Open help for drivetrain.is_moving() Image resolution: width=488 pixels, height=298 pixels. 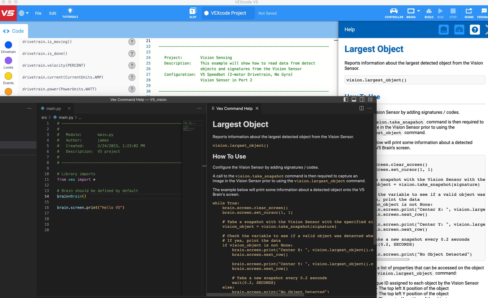coord(132,42)
